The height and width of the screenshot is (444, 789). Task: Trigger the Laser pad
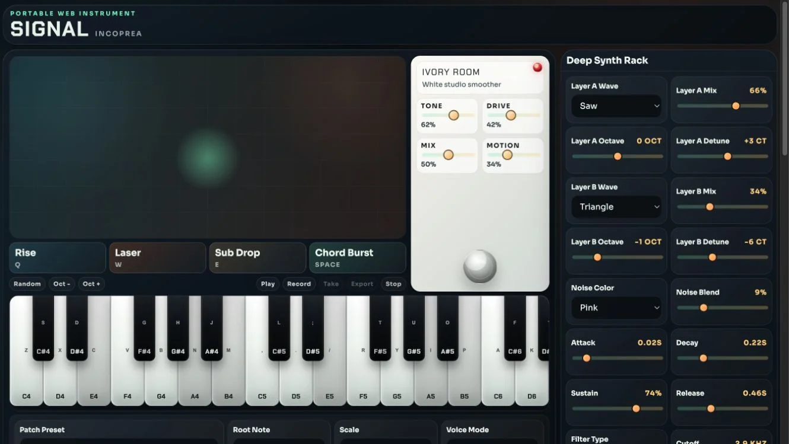tap(158, 258)
